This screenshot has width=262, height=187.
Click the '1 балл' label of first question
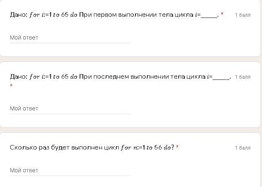point(242,15)
